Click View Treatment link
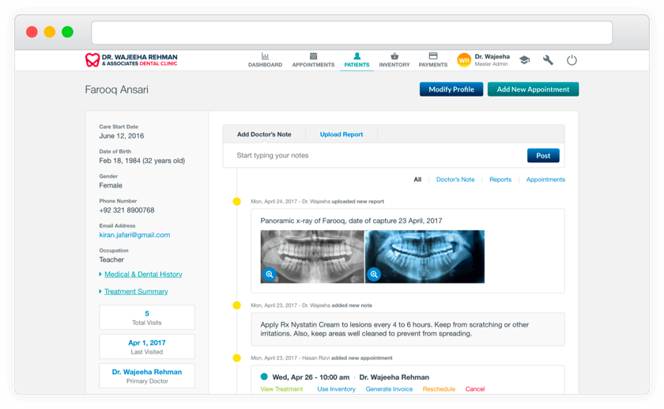Image resolution: width=664 pixels, height=409 pixels. pos(281,389)
